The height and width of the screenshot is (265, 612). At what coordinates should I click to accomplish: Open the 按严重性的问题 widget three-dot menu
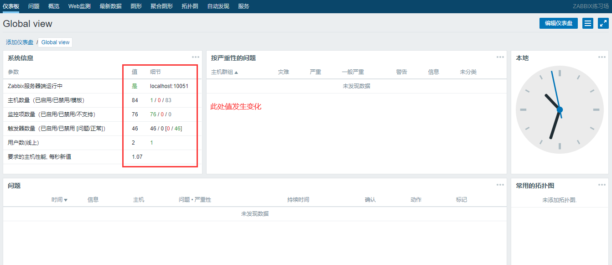(500, 57)
